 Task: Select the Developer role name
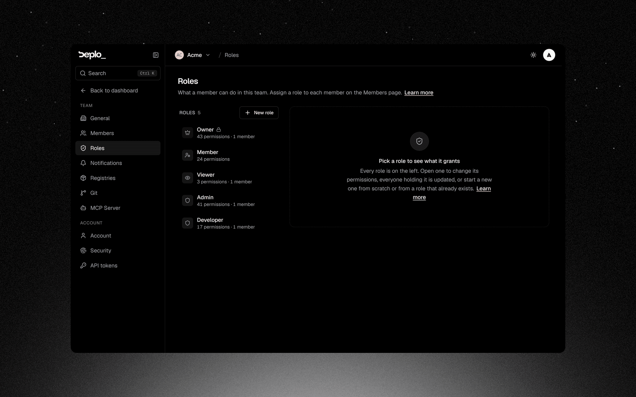(210, 220)
